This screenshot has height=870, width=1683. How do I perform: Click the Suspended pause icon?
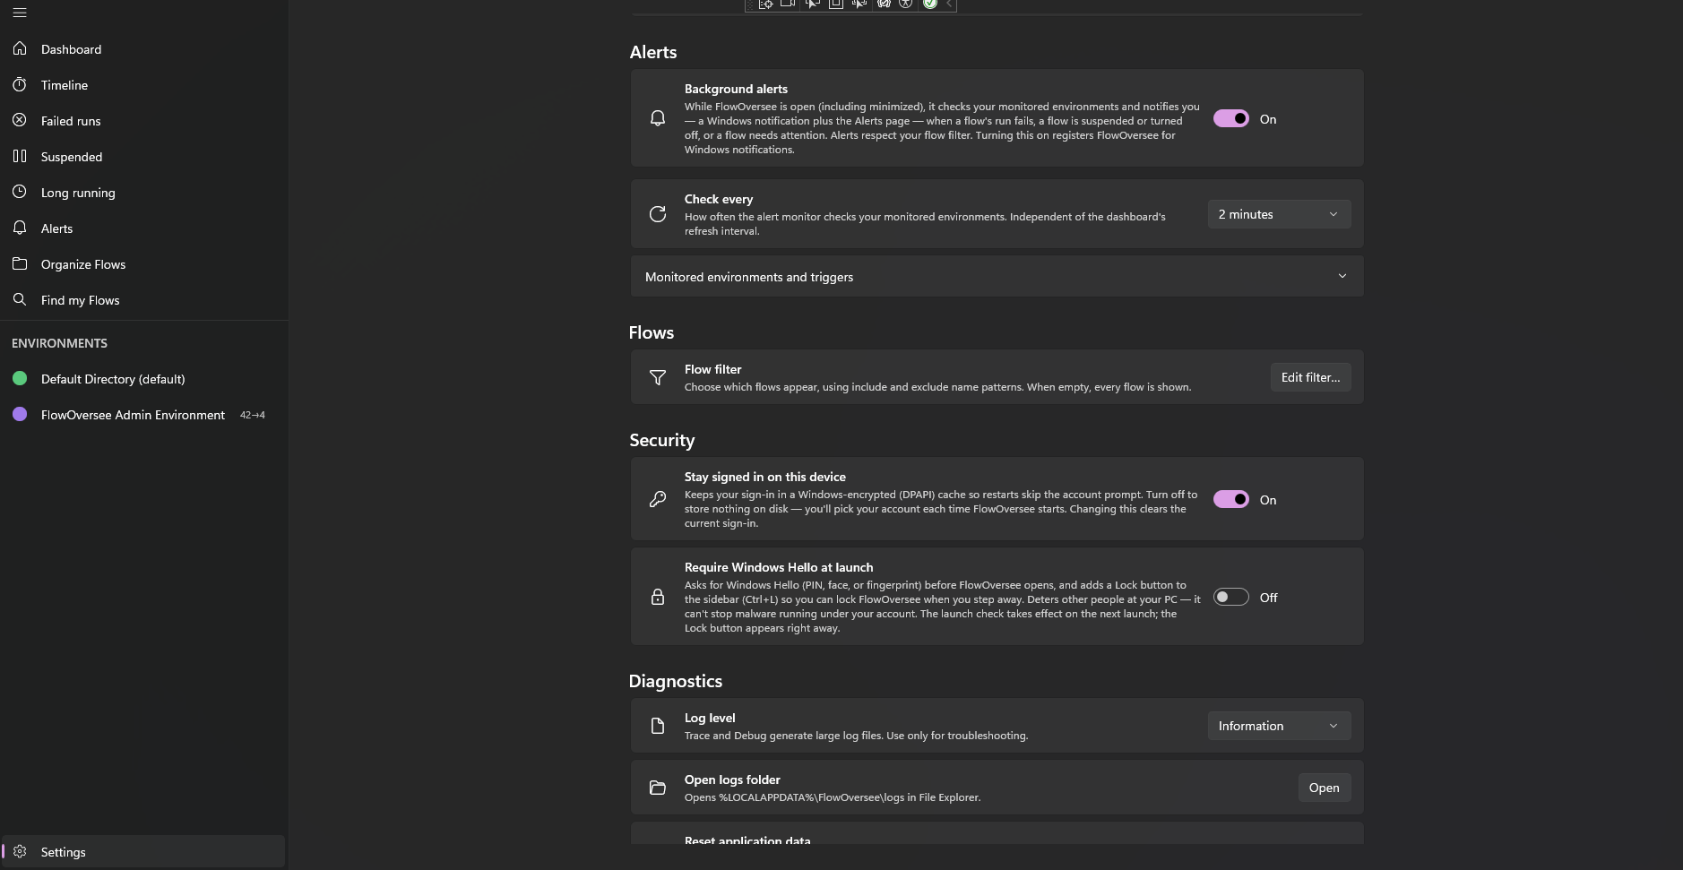(20, 156)
